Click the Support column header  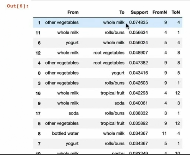click(x=139, y=12)
